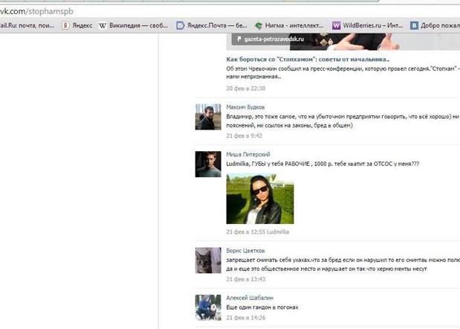Screen dimensions: 460x329
Task: Click the reply-to 'Ludmilka' link after the timestamp
Action: pos(278,231)
